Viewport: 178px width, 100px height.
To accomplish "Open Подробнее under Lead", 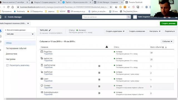I will (48, 81).
